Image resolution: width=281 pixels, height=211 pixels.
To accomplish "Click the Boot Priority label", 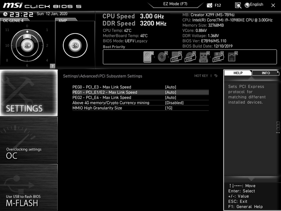I will tap(114, 47).
